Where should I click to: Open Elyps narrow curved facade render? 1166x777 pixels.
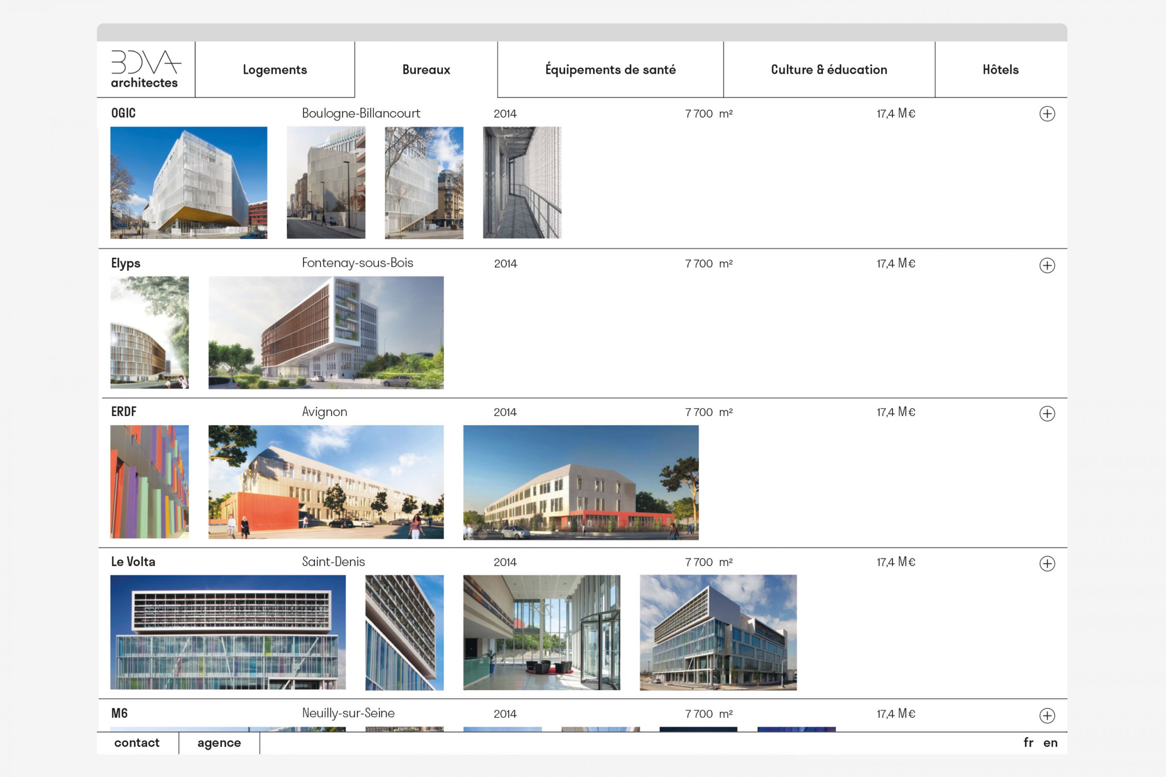[x=150, y=333]
